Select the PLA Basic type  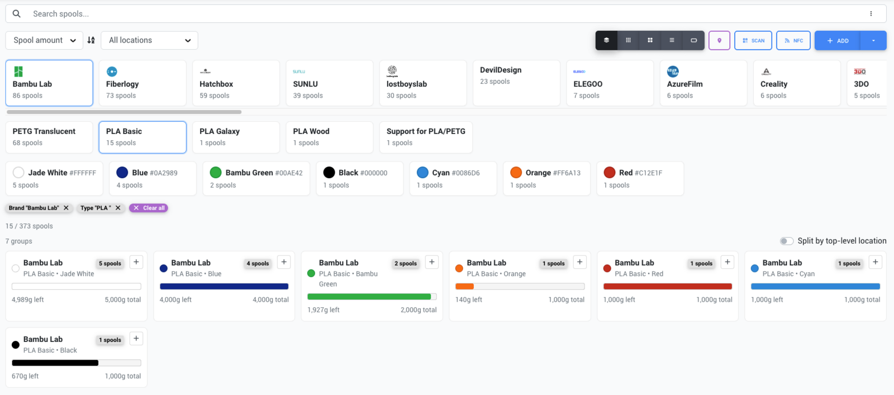[x=142, y=137]
